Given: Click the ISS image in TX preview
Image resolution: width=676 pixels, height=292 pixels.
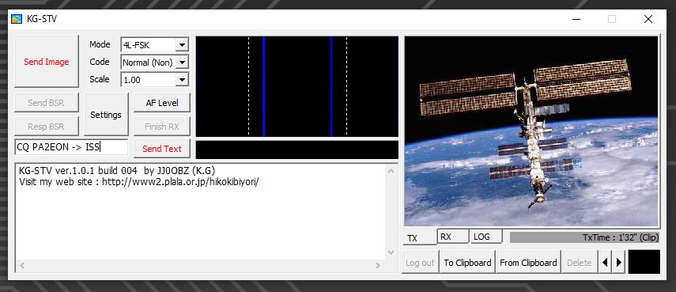Looking at the screenshot, I should (x=531, y=131).
